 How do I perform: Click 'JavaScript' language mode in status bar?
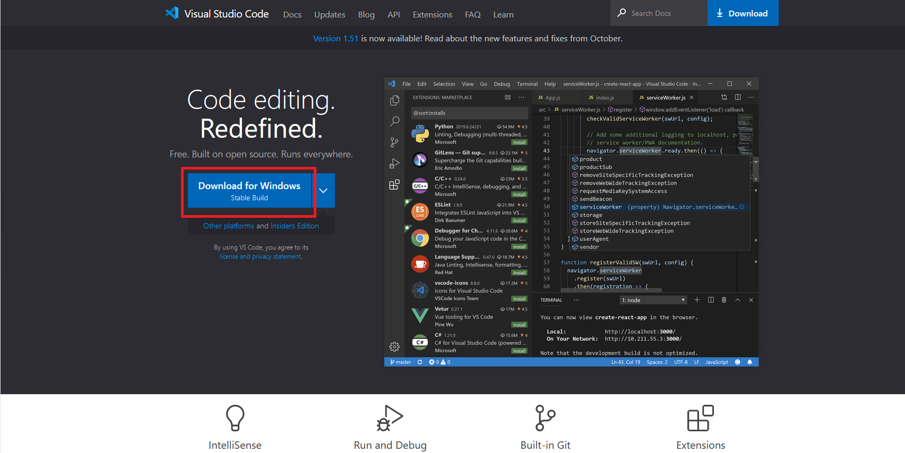coord(717,362)
